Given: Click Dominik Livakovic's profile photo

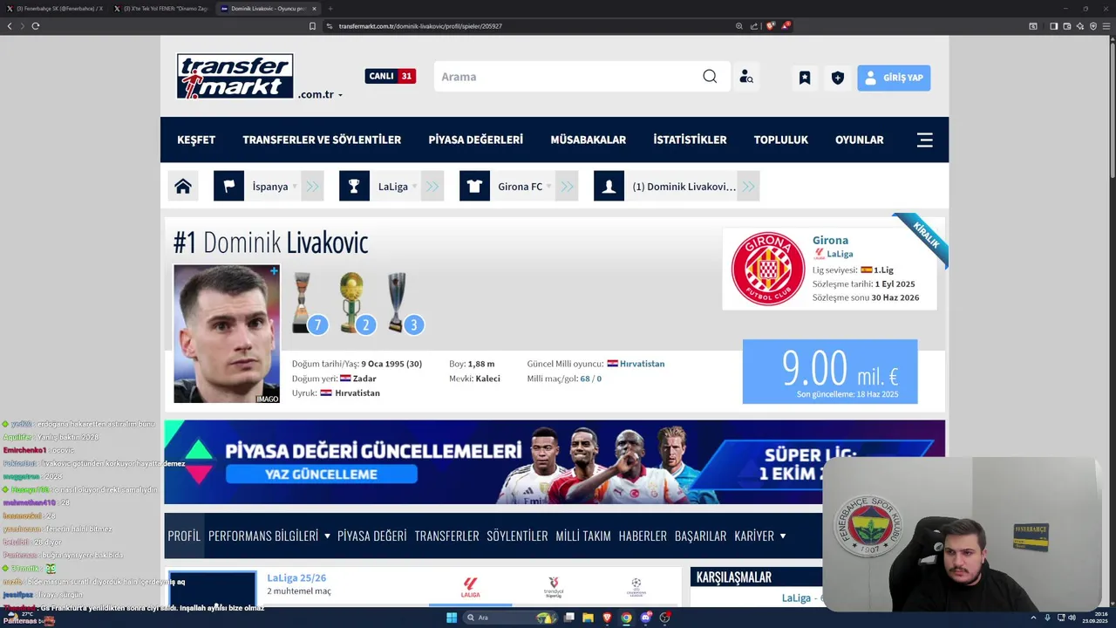Looking at the screenshot, I should [227, 334].
